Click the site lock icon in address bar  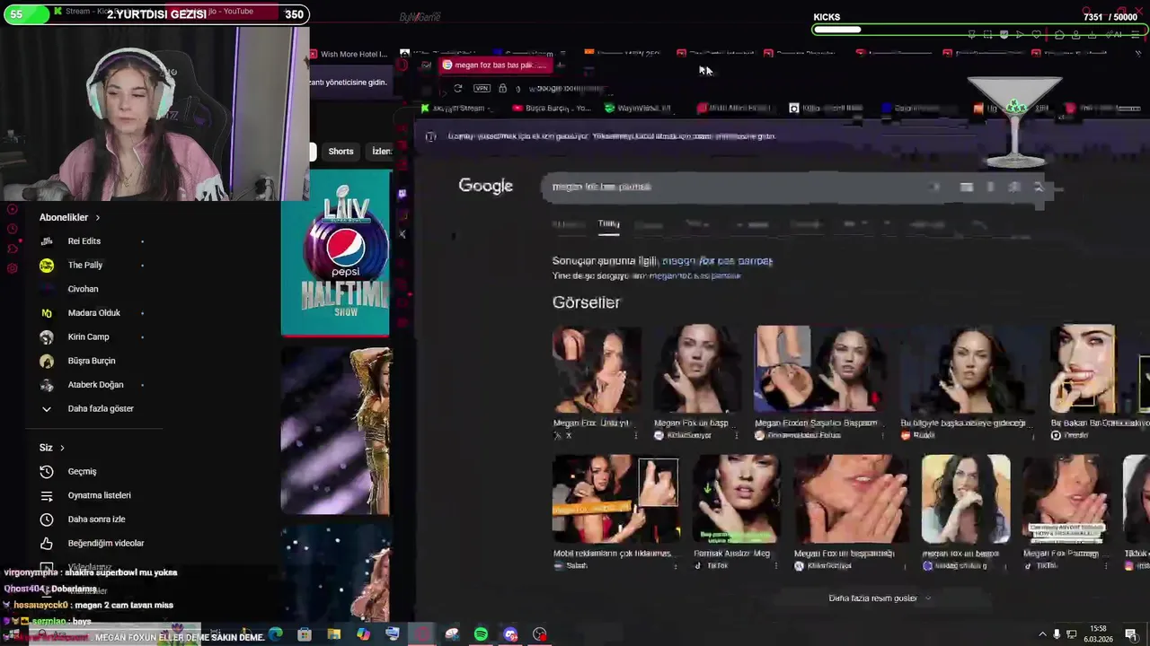502,89
